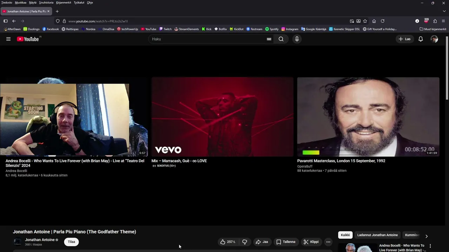Reload the page
Screen dimensions: 449x252
[383, 21]
